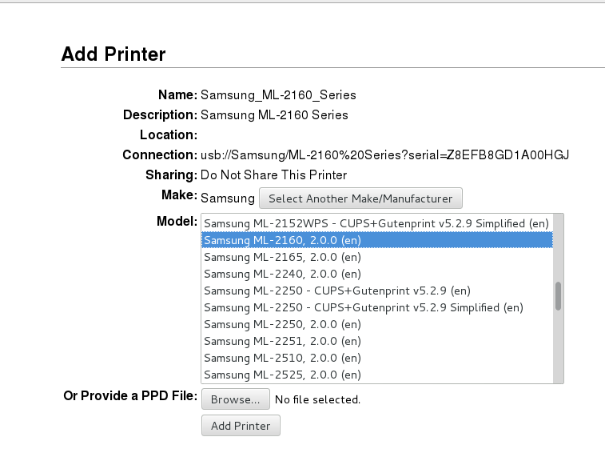Image resolution: width=605 pixels, height=457 pixels.
Task: Click the 'Or Provide a PPD File' label
Action: point(129,396)
